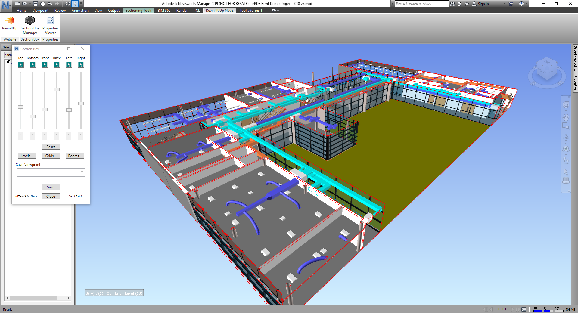
Task: Click the viewpoint name text field
Action: click(x=51, y=179)
